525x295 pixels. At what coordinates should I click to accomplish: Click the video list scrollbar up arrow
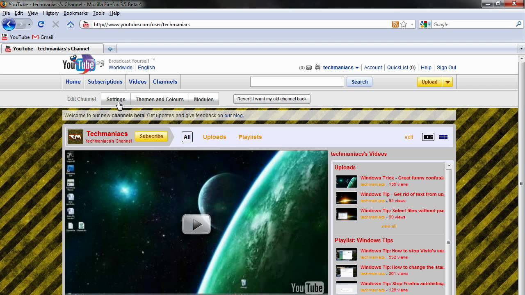[x=449, y=166]
